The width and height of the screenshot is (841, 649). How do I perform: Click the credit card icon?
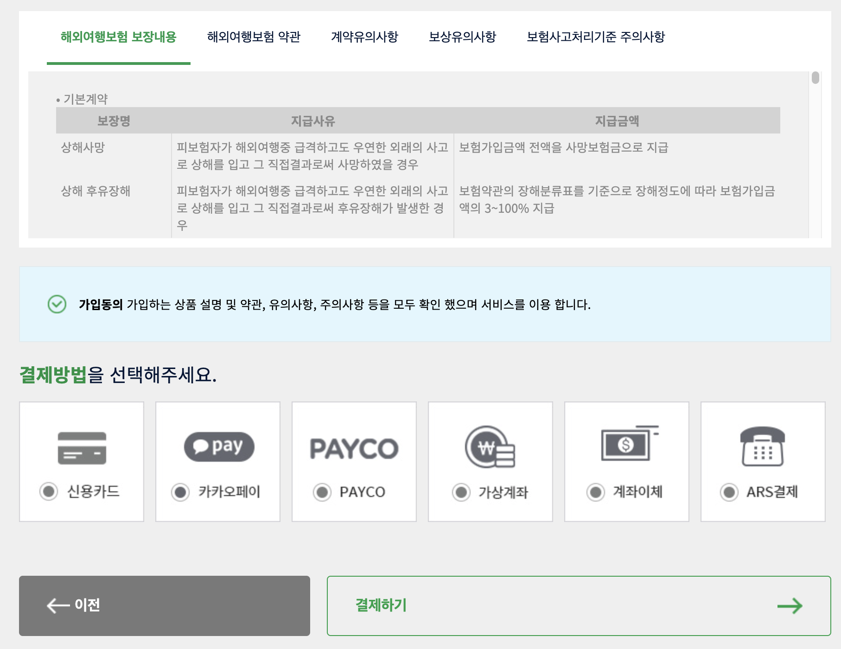point(82,448)
